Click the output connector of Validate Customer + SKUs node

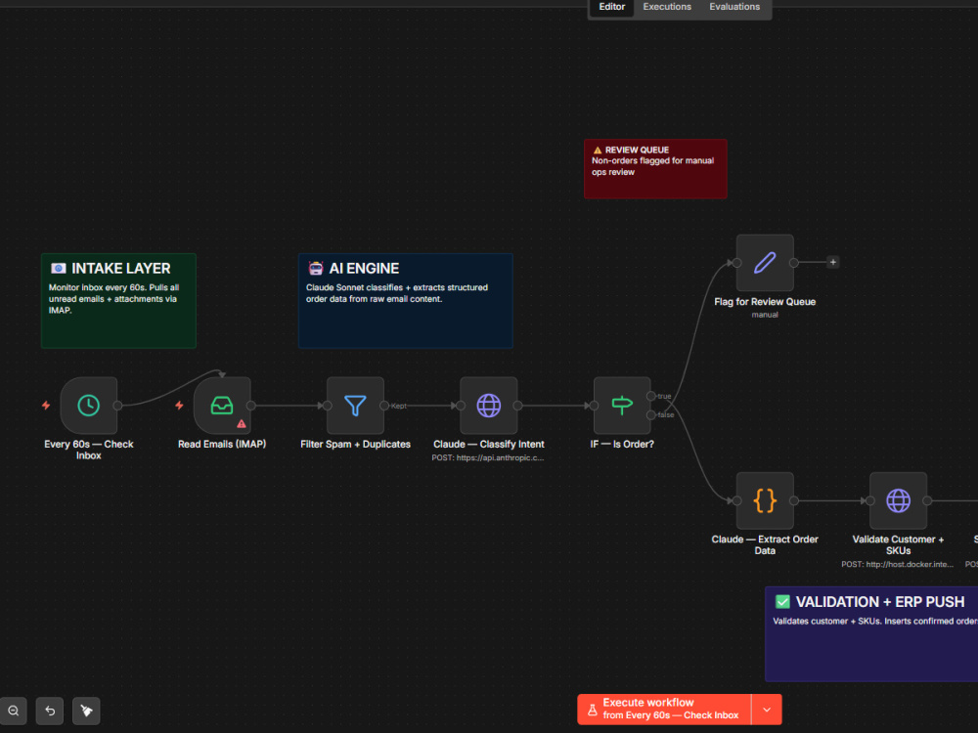point(927,500)
